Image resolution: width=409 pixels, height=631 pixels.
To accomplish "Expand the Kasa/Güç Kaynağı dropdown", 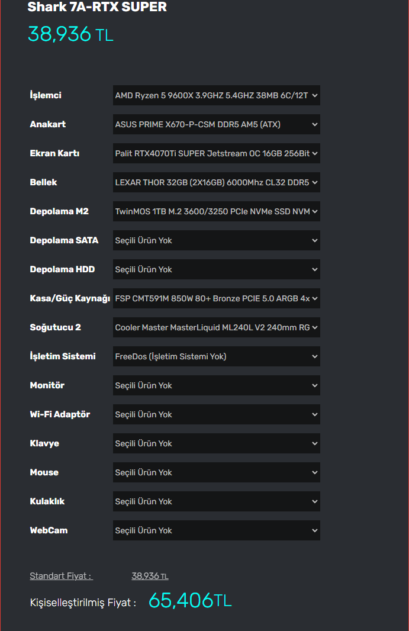I will tap(216, 298).
